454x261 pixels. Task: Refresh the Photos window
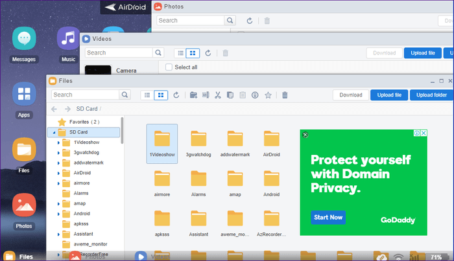[x=250, y=21]
